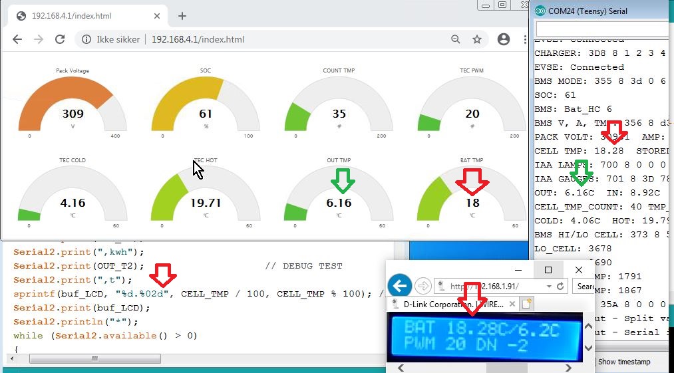Click the BAT TMP gauge value 18
674x373 pixels.
click(x=472, y=203)
